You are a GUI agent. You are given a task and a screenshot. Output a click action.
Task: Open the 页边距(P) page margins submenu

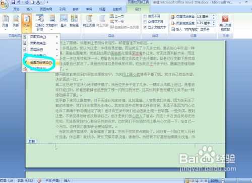(x=41, y=49)
